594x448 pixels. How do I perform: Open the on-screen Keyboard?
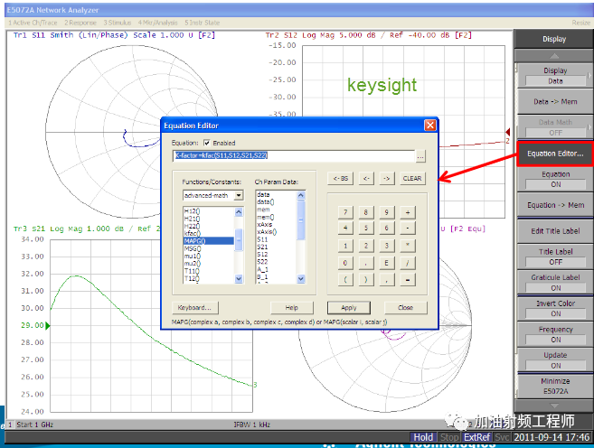(x=194, y=308)
